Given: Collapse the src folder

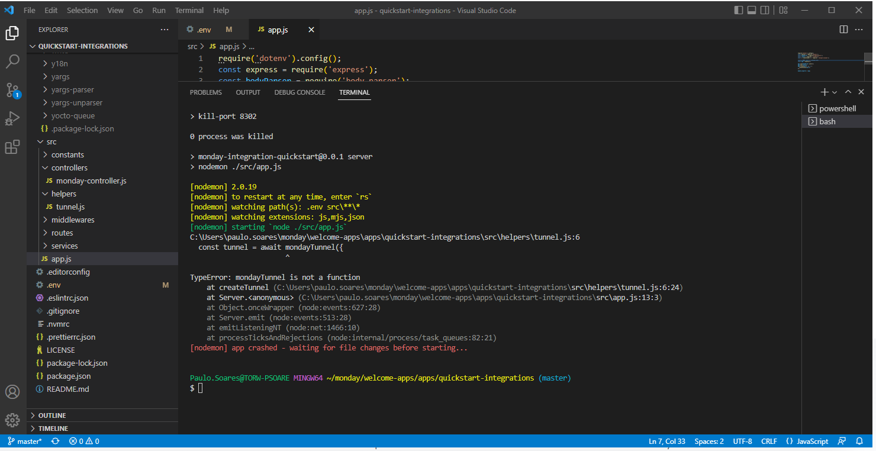Looking at the screenshot, I should click(102, 141).
